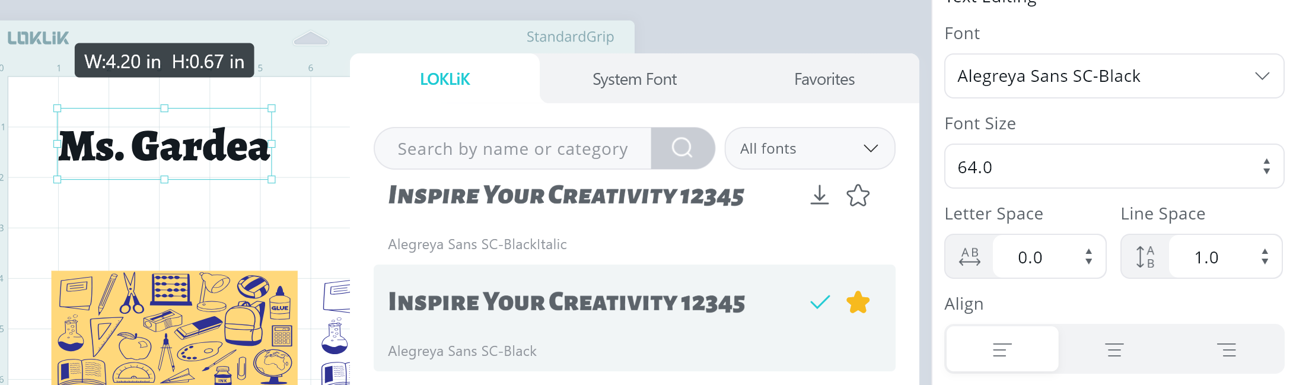Select center text alignment
This screenshot has height=385, width=1293.
click(1114, 349)
